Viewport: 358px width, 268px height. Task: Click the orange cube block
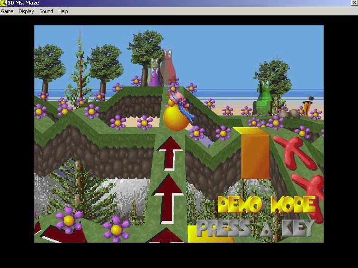tap(254, 153)
